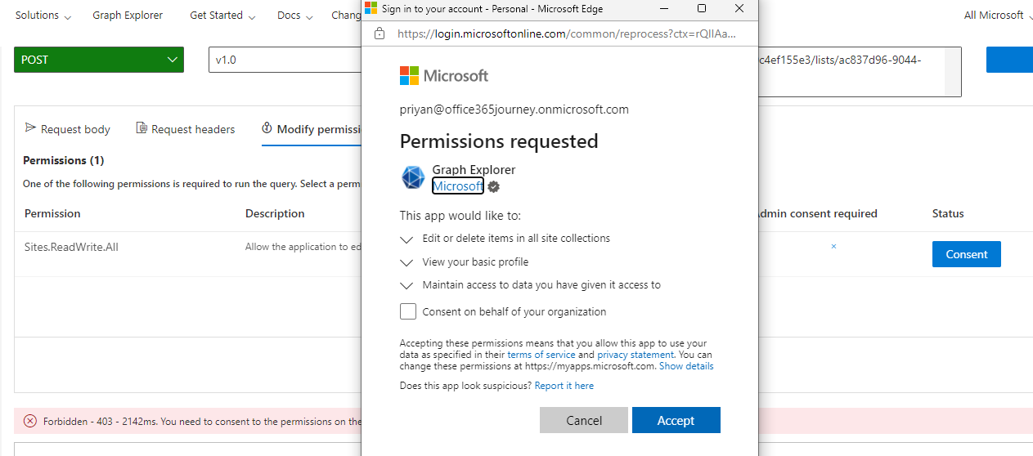Viewport: 1033px width, 456px height.
Task: Open the Get Started menu
Action: pos(222,16)
